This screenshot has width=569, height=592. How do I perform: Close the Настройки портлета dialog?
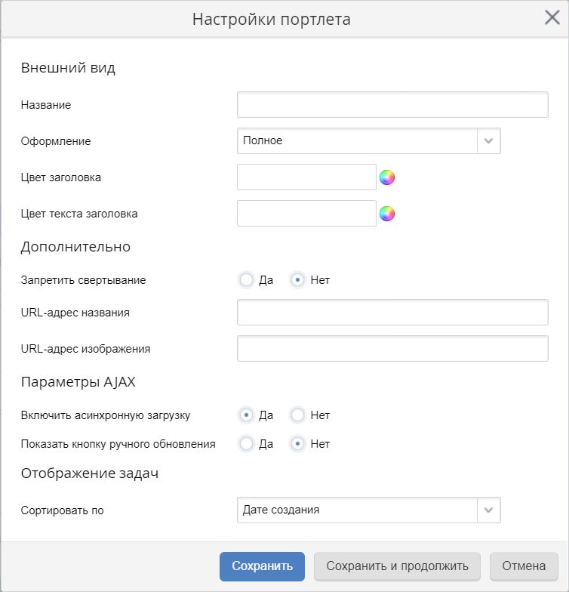[x=552, y=17]
